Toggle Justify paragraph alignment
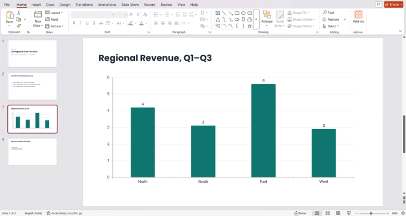 pyautogui.click(x=176, y=23)
